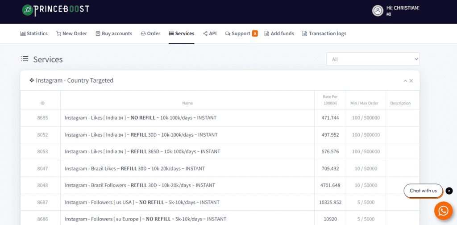
Task: Click min/max 5 / 5000 for service 8687
Action: [366, 202]
